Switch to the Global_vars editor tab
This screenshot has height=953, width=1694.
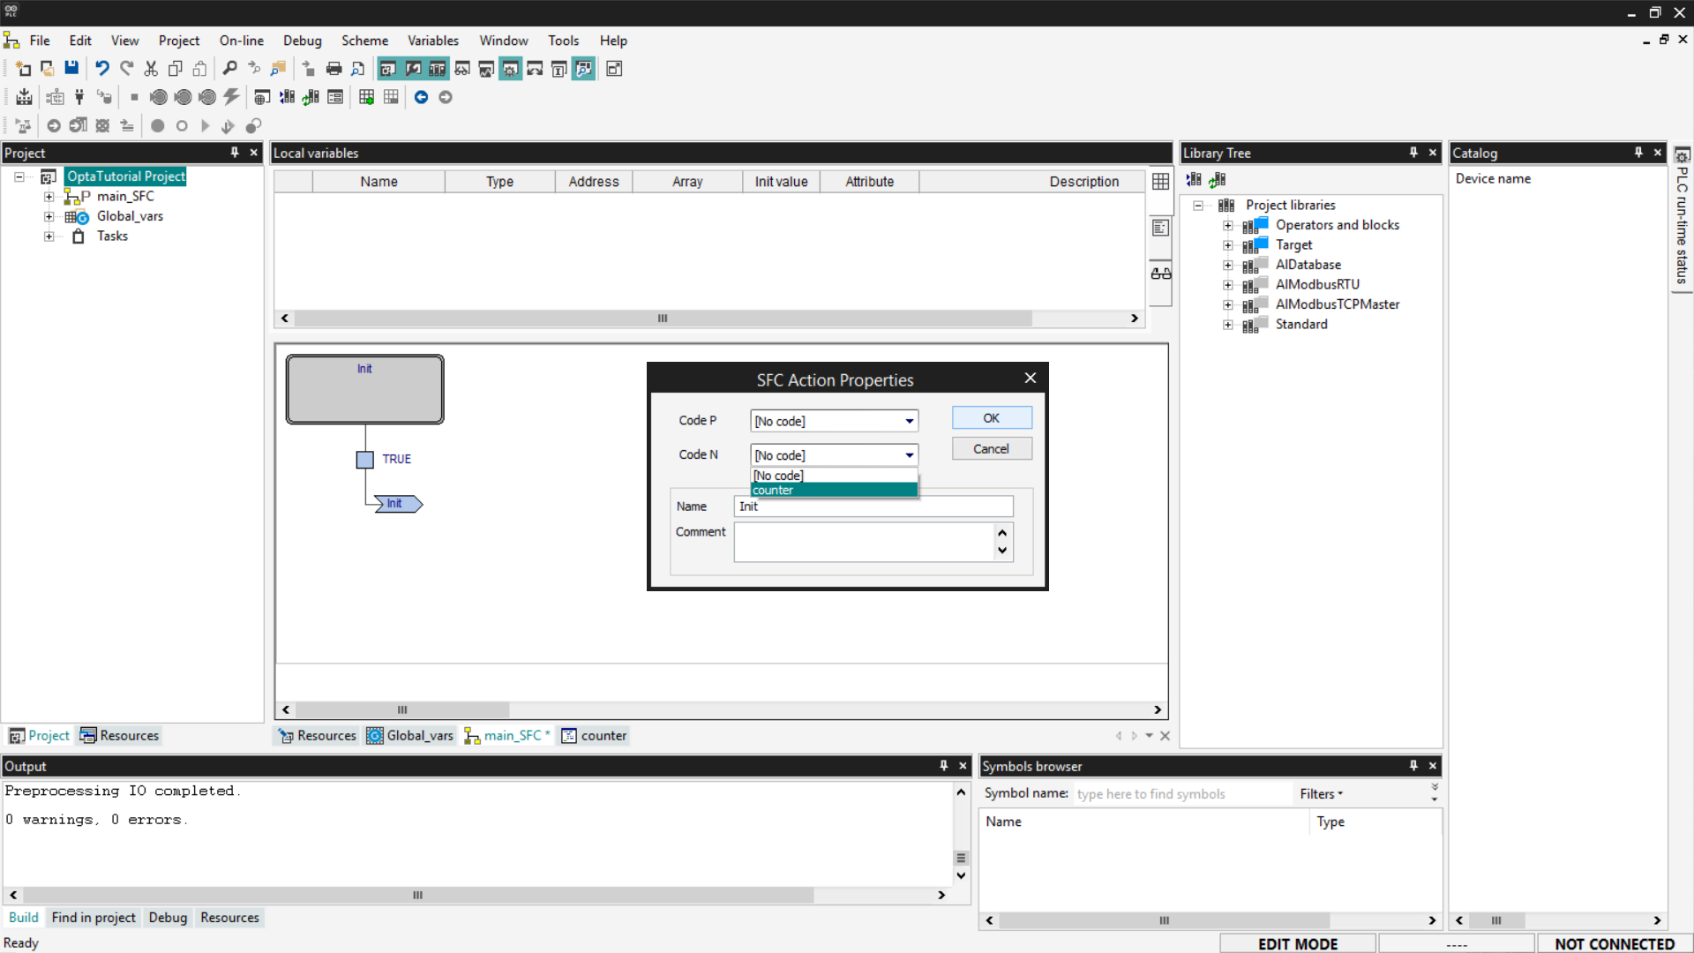(x=410, y=736)
